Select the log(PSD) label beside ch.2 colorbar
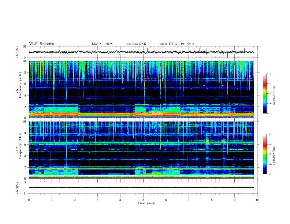This screenshot has height=224, width=290. (274, 156)
